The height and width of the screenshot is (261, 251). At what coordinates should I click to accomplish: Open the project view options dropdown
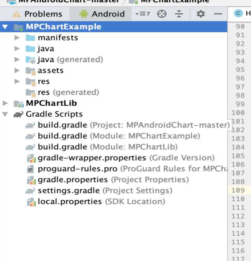(142, 14)
